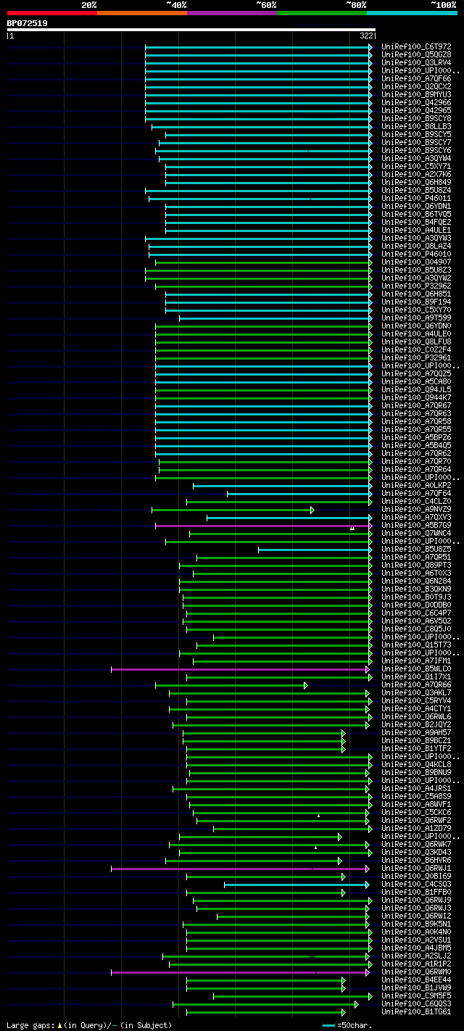Select the UniRef100_A3QYW4 label
This screenshot has width=464, height=1031.
pyautogui.click(x=416, y=158)
